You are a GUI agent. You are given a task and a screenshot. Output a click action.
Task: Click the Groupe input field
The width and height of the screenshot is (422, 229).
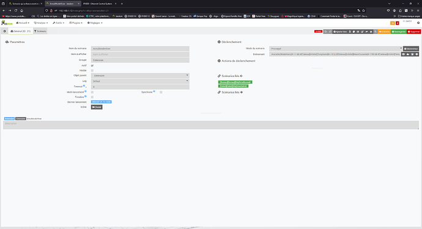coord(140,60)
